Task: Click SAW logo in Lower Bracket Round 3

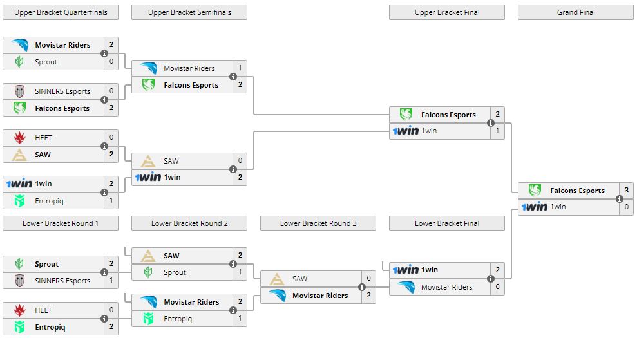Action: pos(277,279)
